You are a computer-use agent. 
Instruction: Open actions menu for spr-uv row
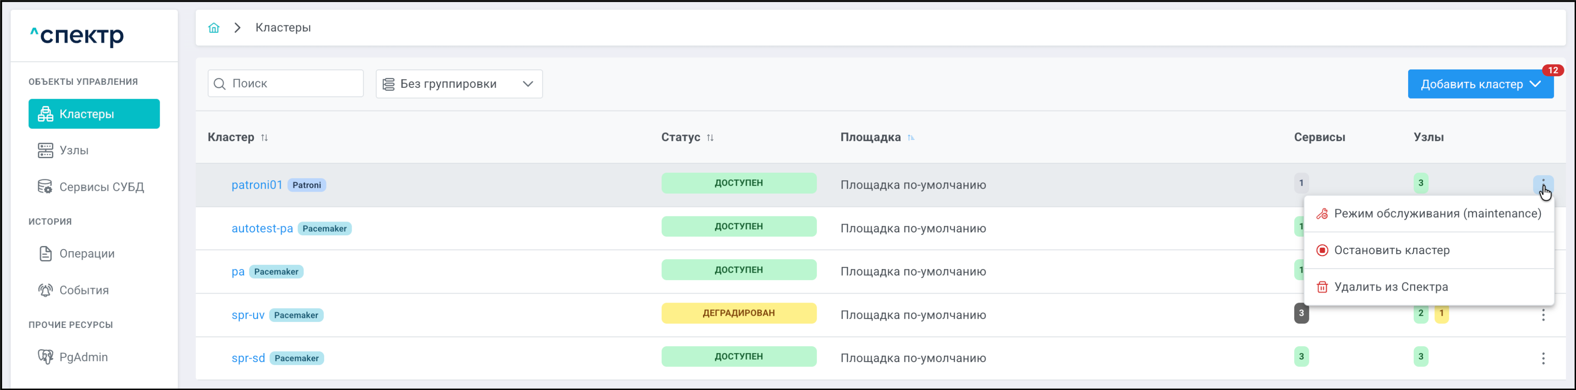(x=1543, y=315)
